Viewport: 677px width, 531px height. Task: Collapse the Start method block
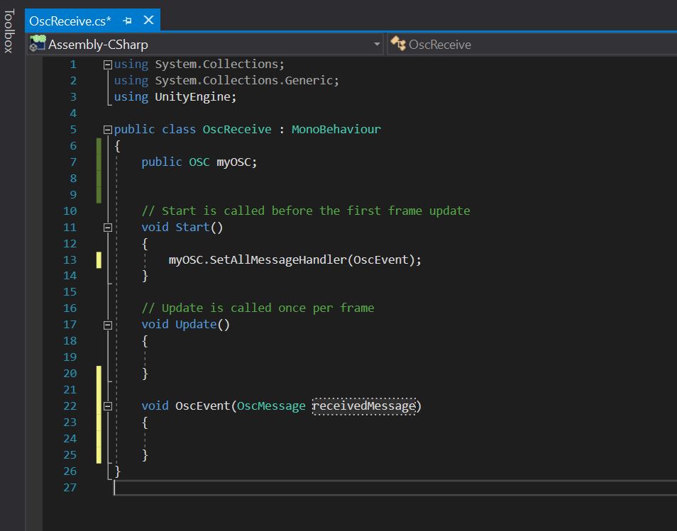point(108,228)
